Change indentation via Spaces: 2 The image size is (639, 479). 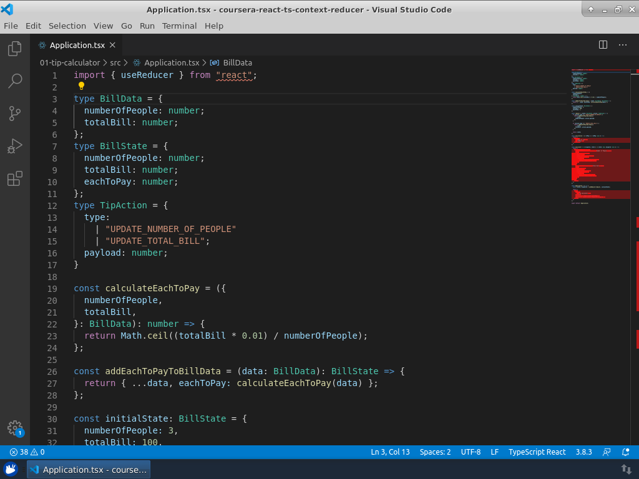pos(435,452)
